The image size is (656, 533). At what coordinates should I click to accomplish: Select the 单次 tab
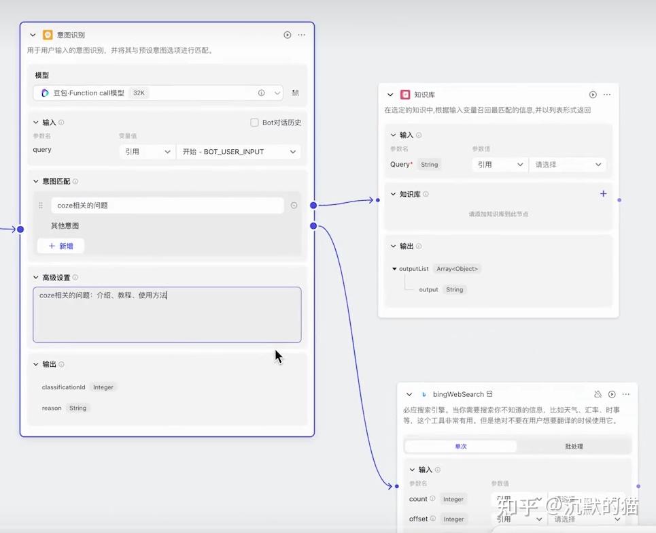(x=461, y=447)
